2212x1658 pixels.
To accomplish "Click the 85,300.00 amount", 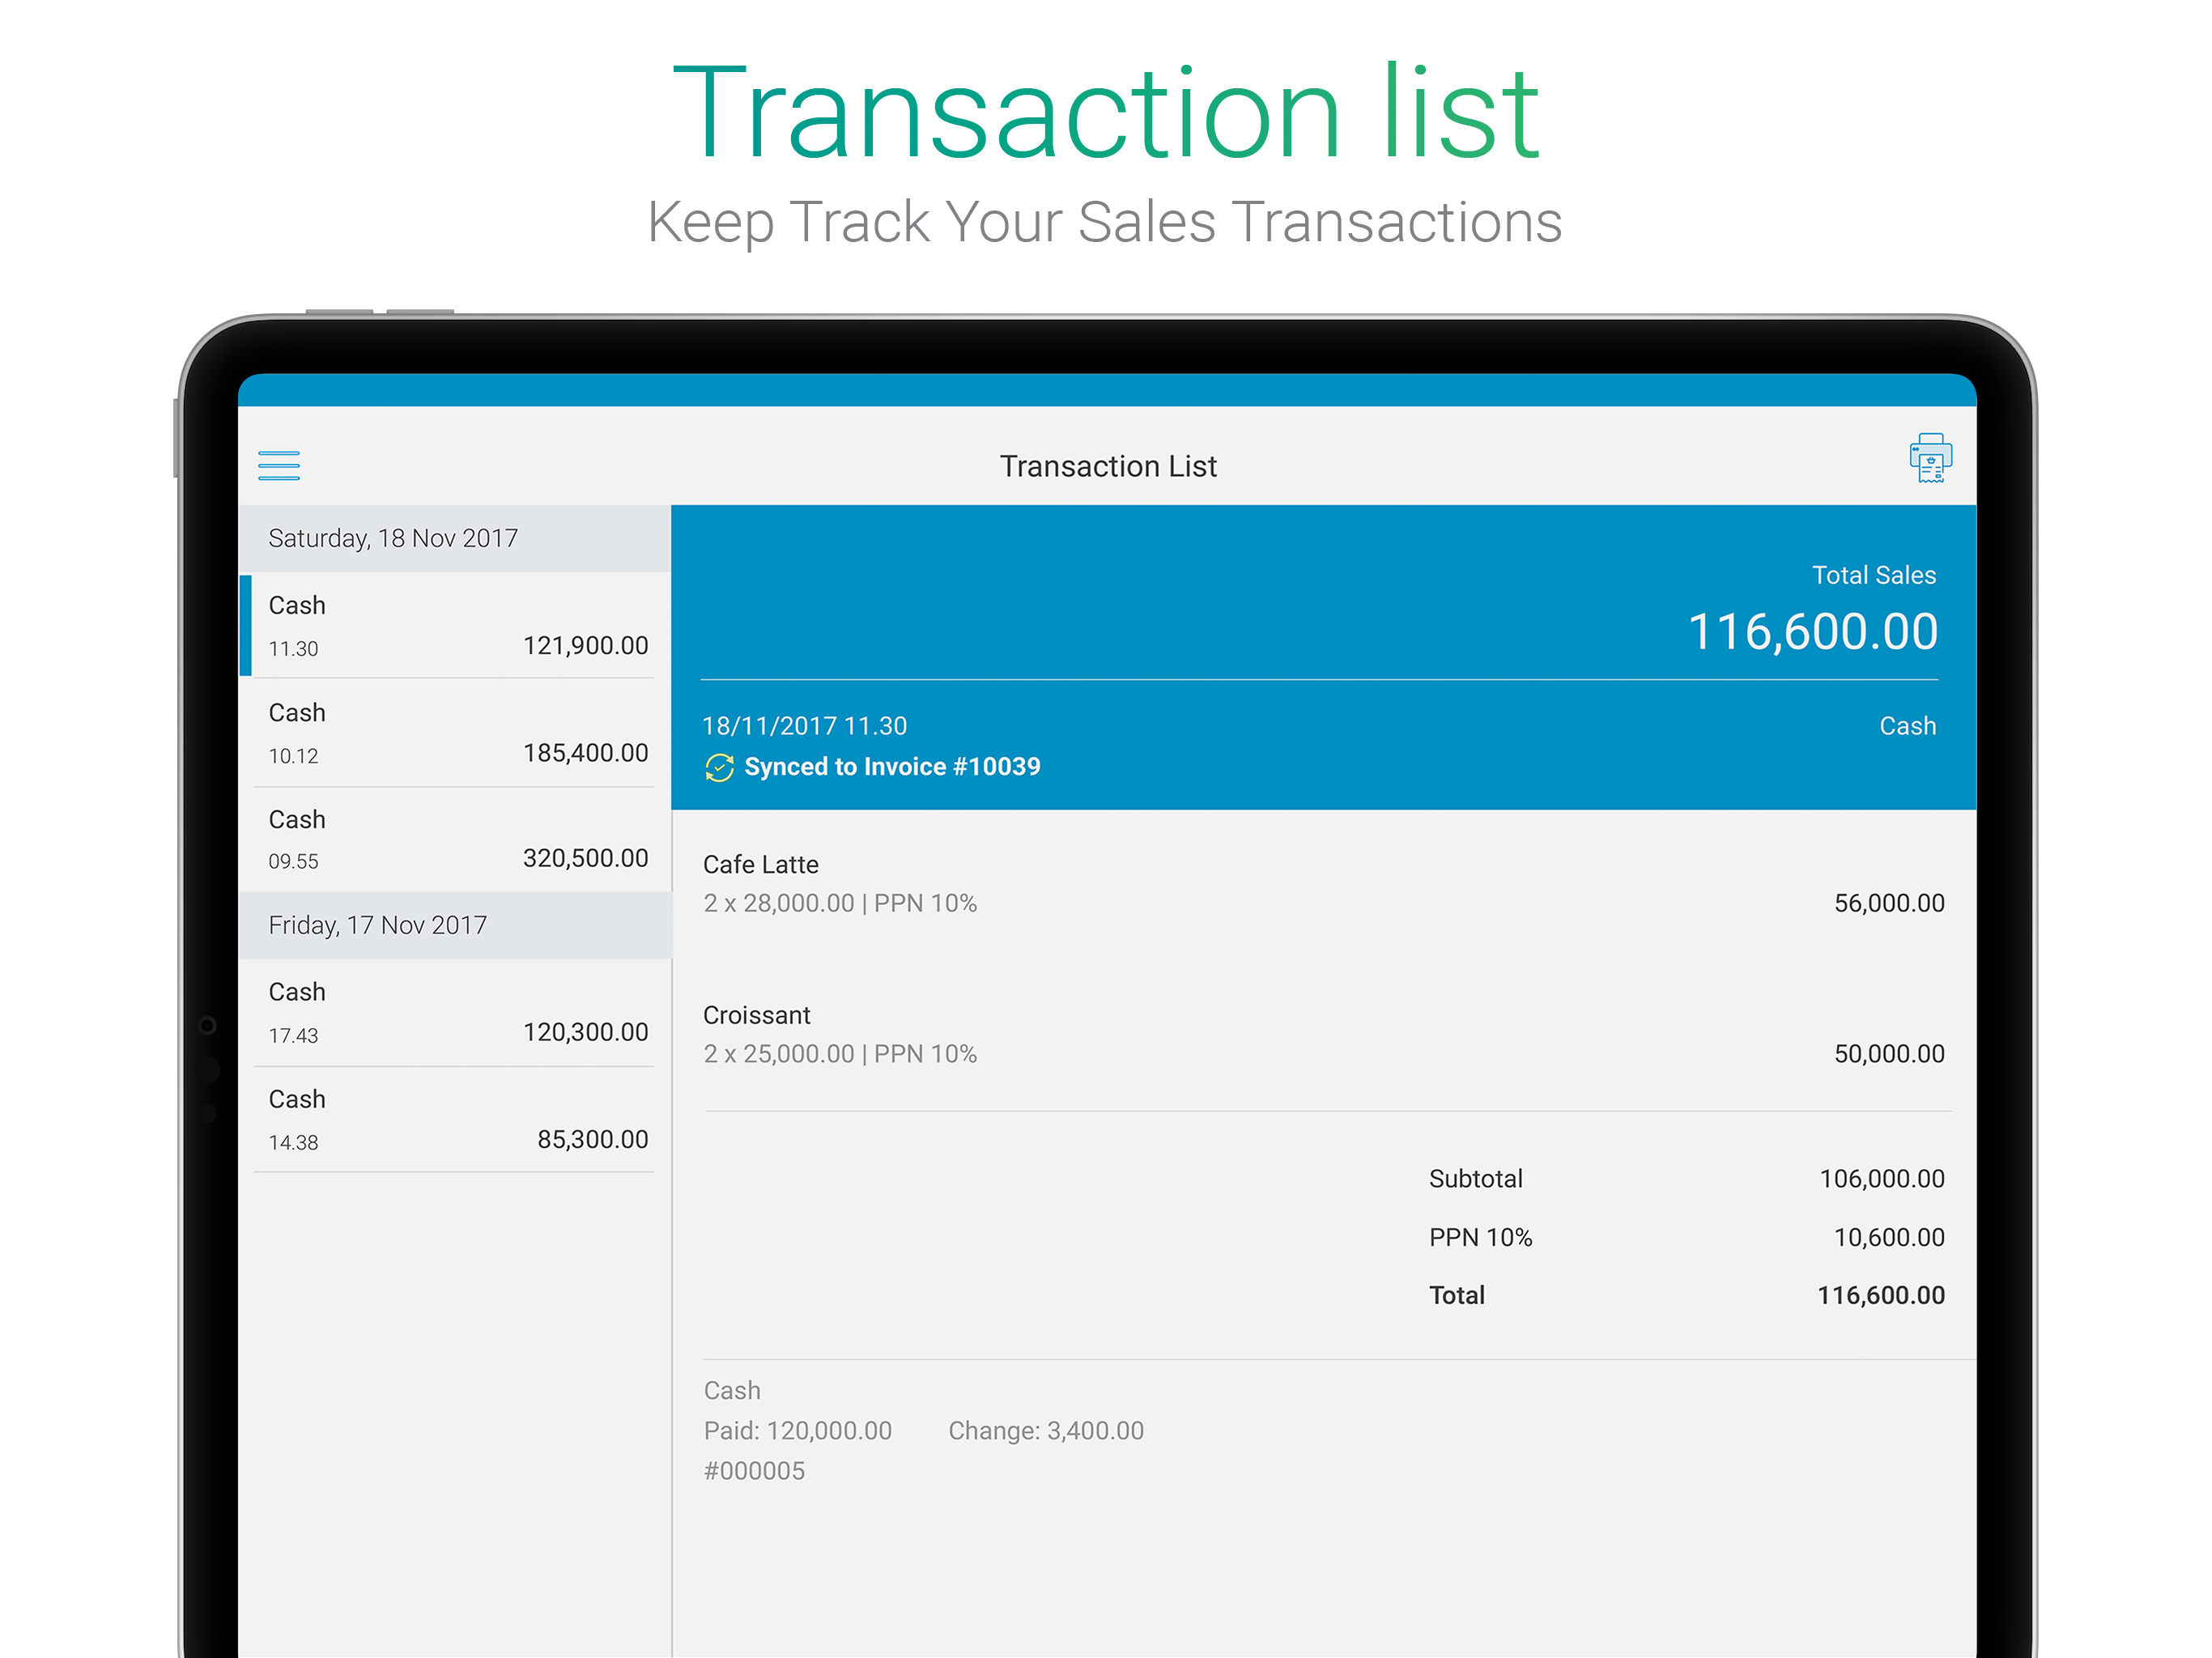I will point(592,1139).
